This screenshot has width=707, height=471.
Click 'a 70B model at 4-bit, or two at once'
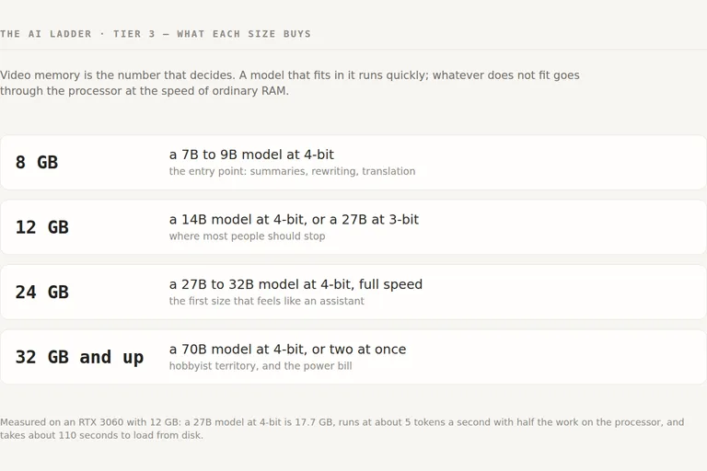pyautogui.click(x=287, y=350)
